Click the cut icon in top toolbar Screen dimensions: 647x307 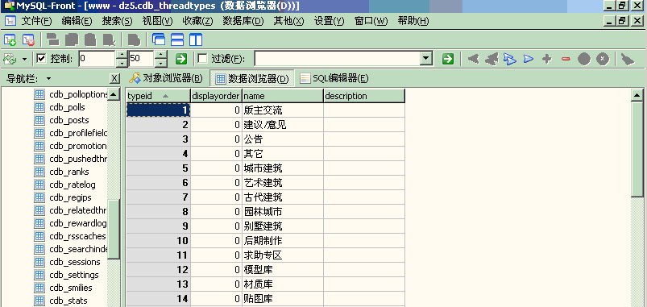[x=53, y=39]
